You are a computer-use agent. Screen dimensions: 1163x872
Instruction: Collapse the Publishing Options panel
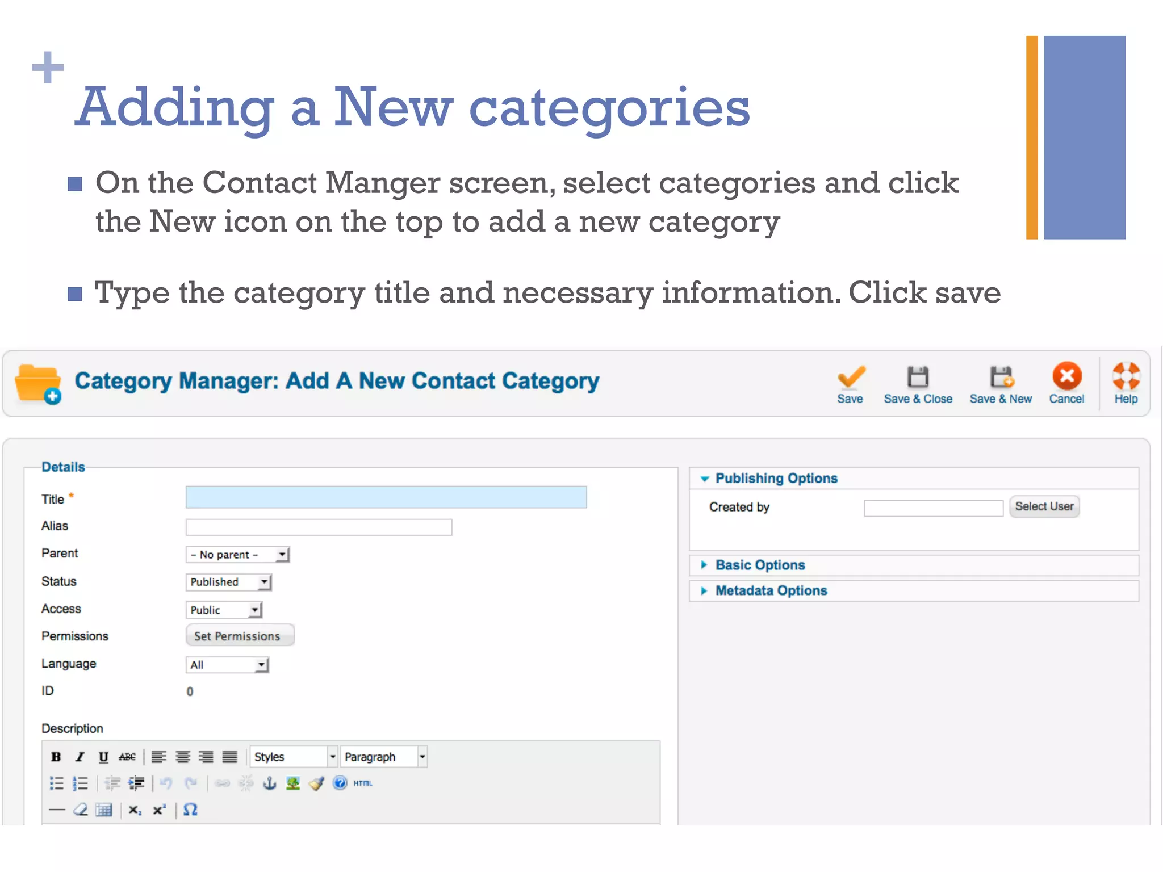[x=914, y=479]
